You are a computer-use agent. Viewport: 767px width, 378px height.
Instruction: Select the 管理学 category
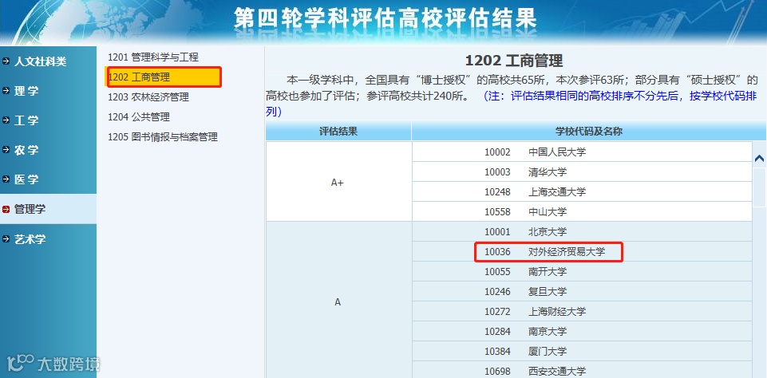tap(48, 209)
